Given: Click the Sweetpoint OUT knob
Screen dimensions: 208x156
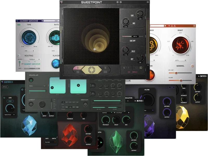Looking at the screenshot, I should click(x=140, y=58).
